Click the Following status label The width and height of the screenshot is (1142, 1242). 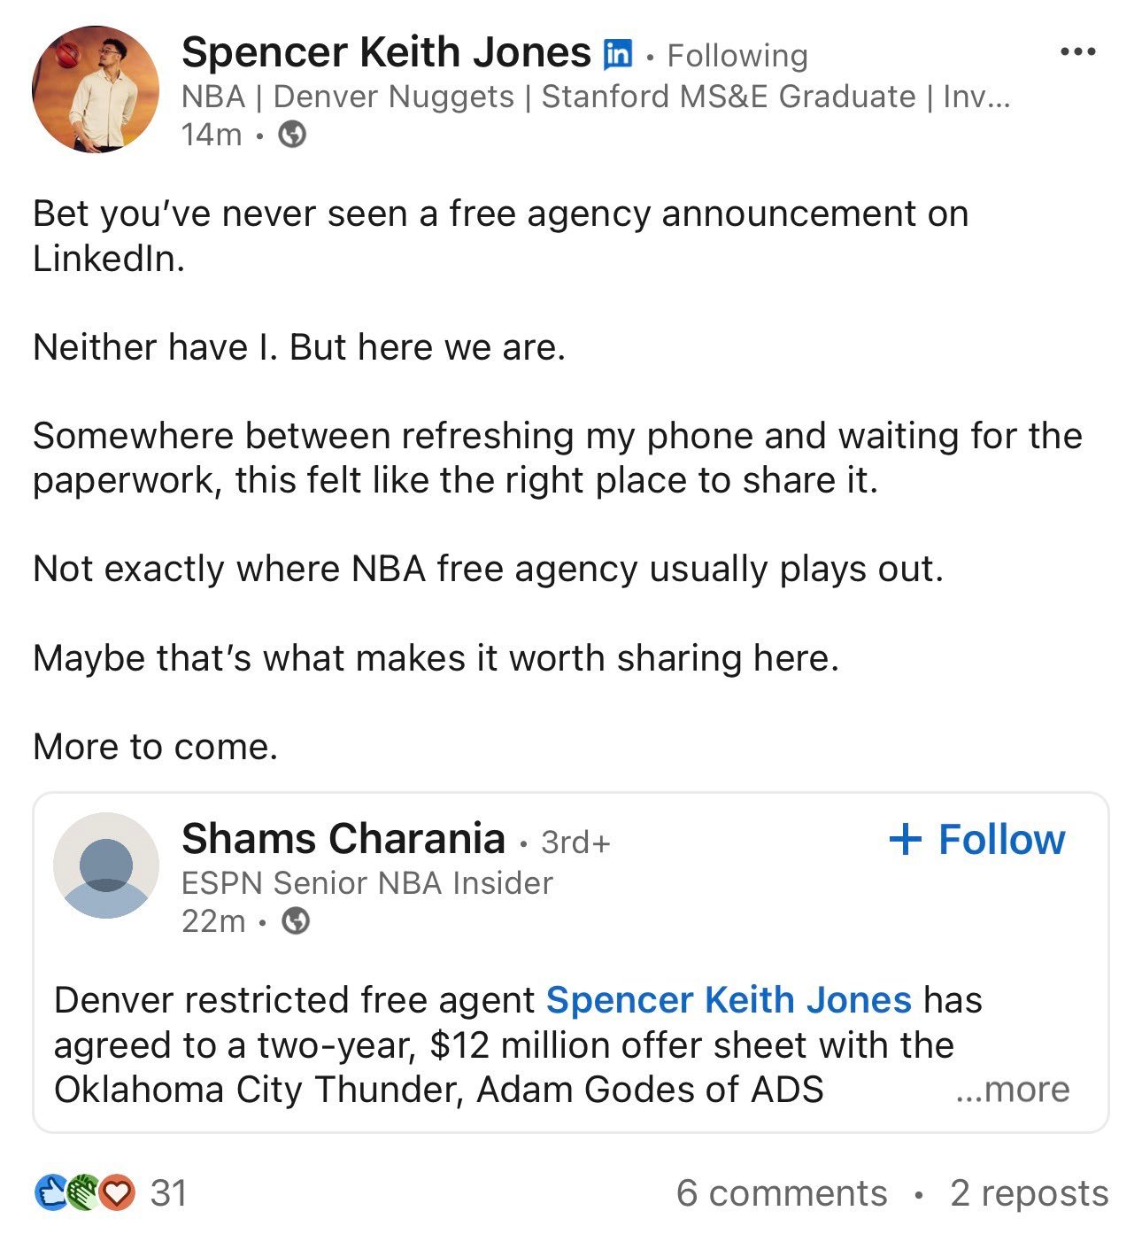[737, 56]
